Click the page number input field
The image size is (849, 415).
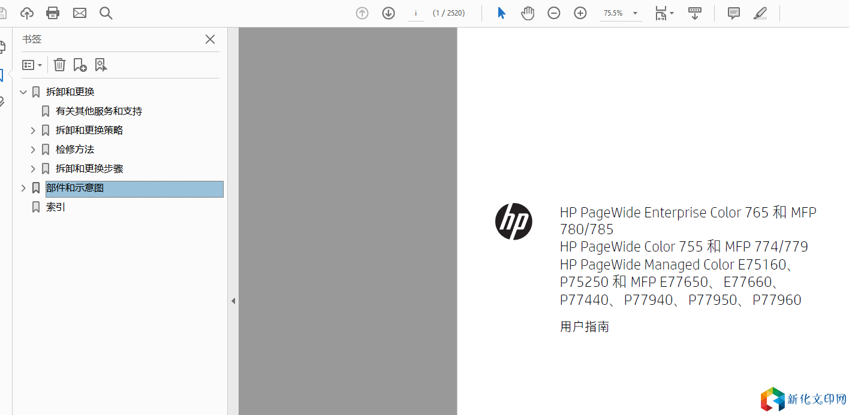pos(416,13)
